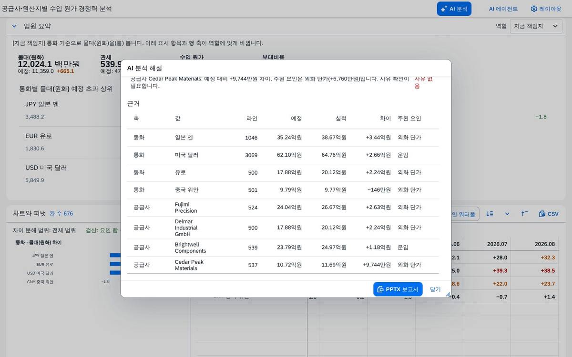Viewport: 572px width, 357px height.
Task: Click the line count 1046 cell
Action: 251,138
